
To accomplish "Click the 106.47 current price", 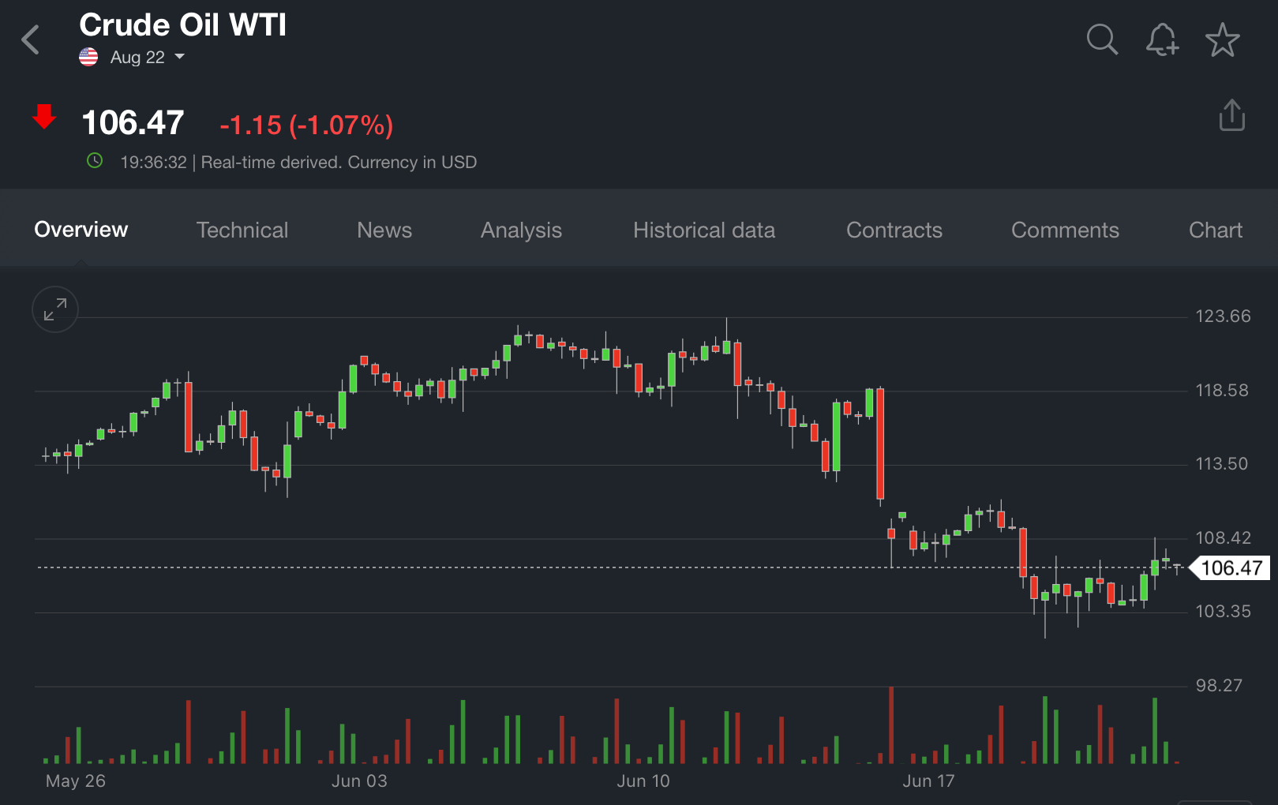I will click(x=133, y=122).
